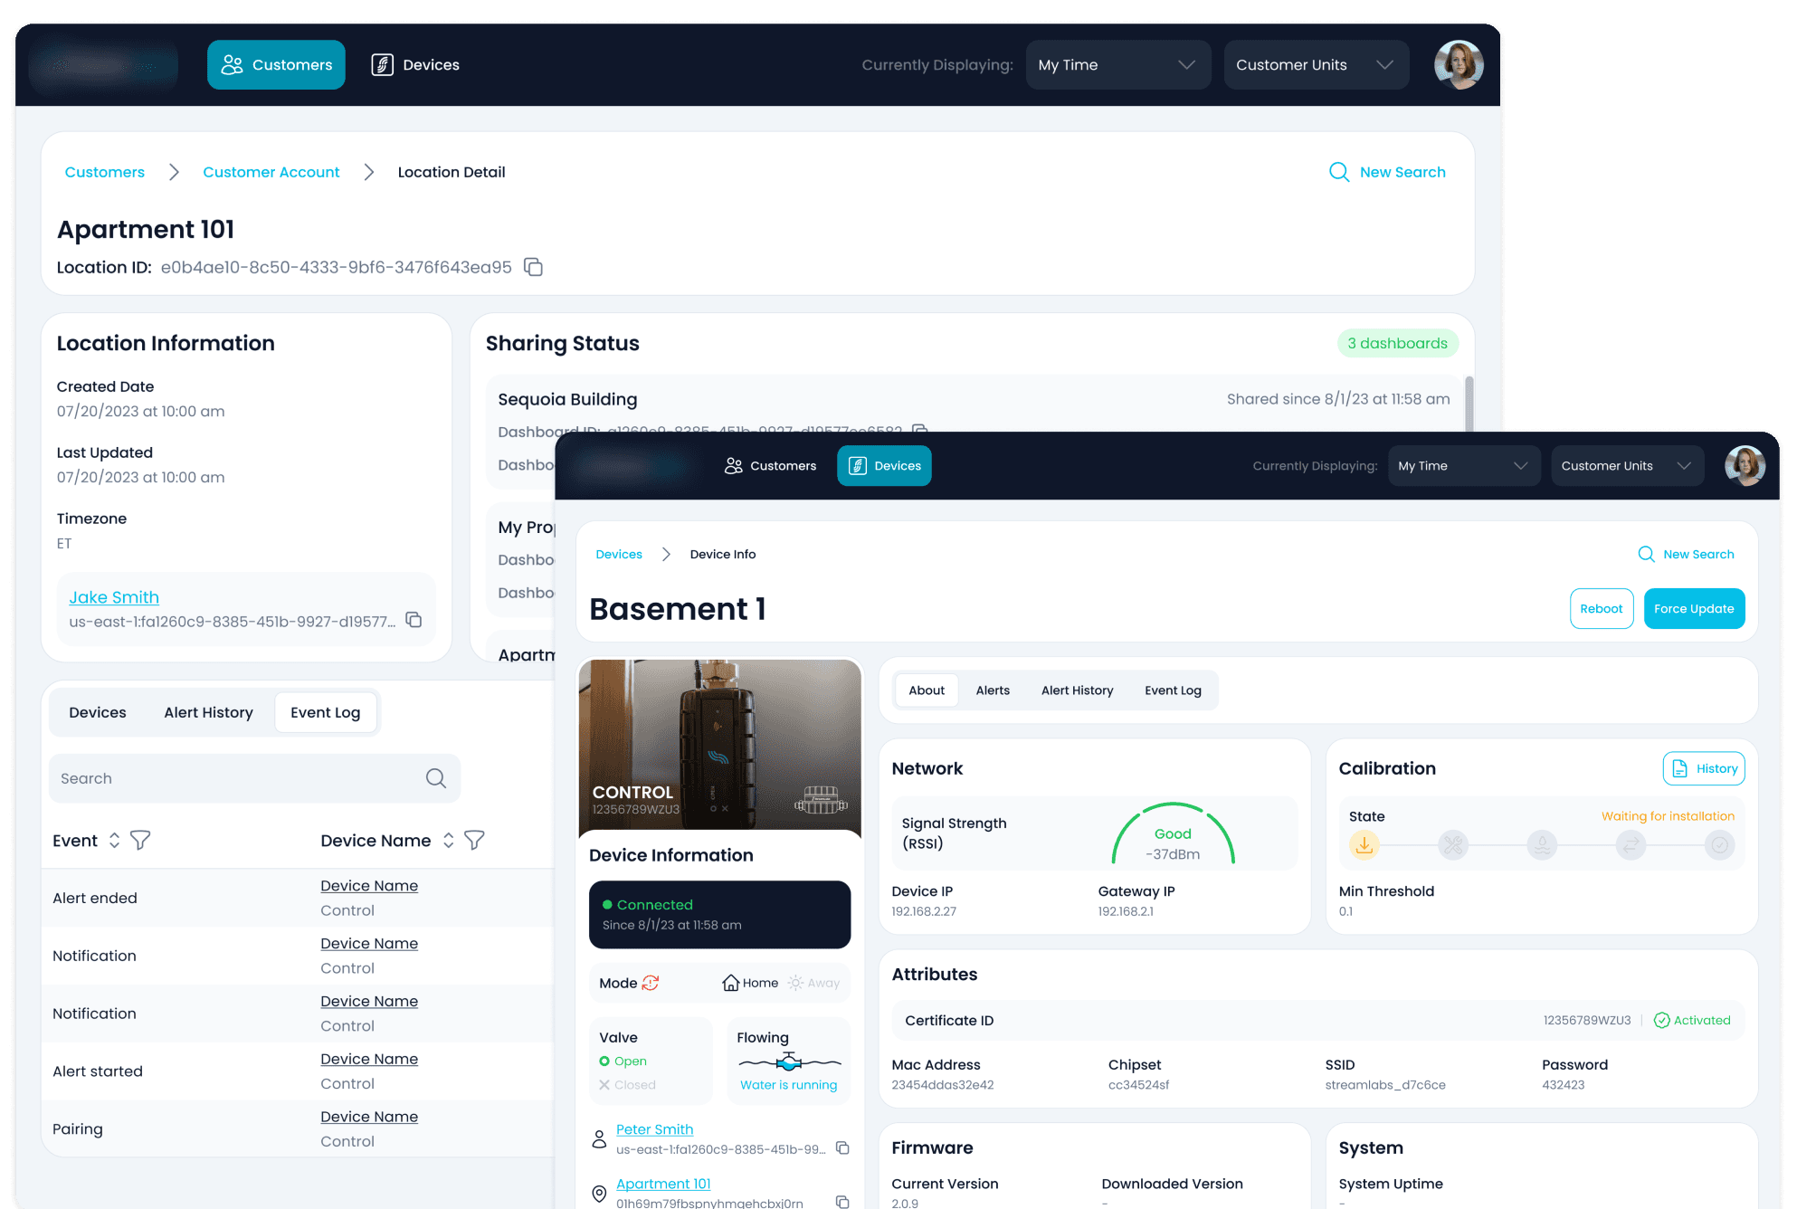Open the Devices tab in Location Detail
Screen dimensions: 1797x1209
pyautogui.click(x=98, y=712)
